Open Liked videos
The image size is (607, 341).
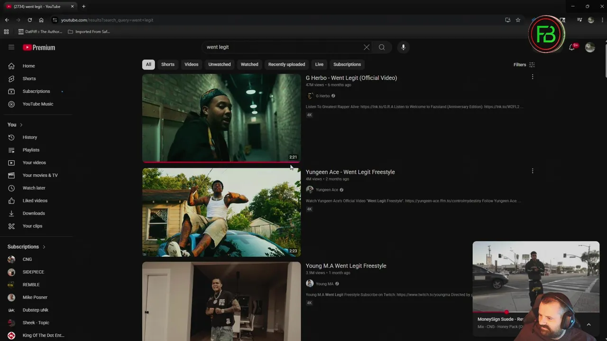point(36,201)
